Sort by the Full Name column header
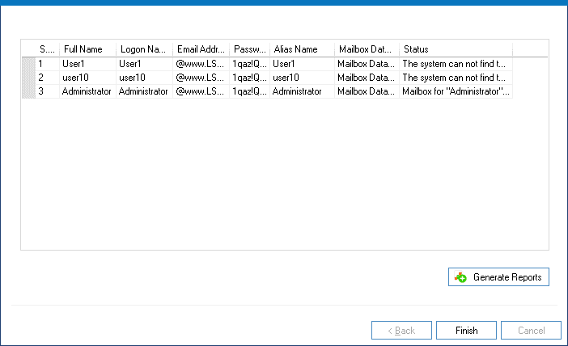This screenshot has width=568, height=346. [87, 49]
